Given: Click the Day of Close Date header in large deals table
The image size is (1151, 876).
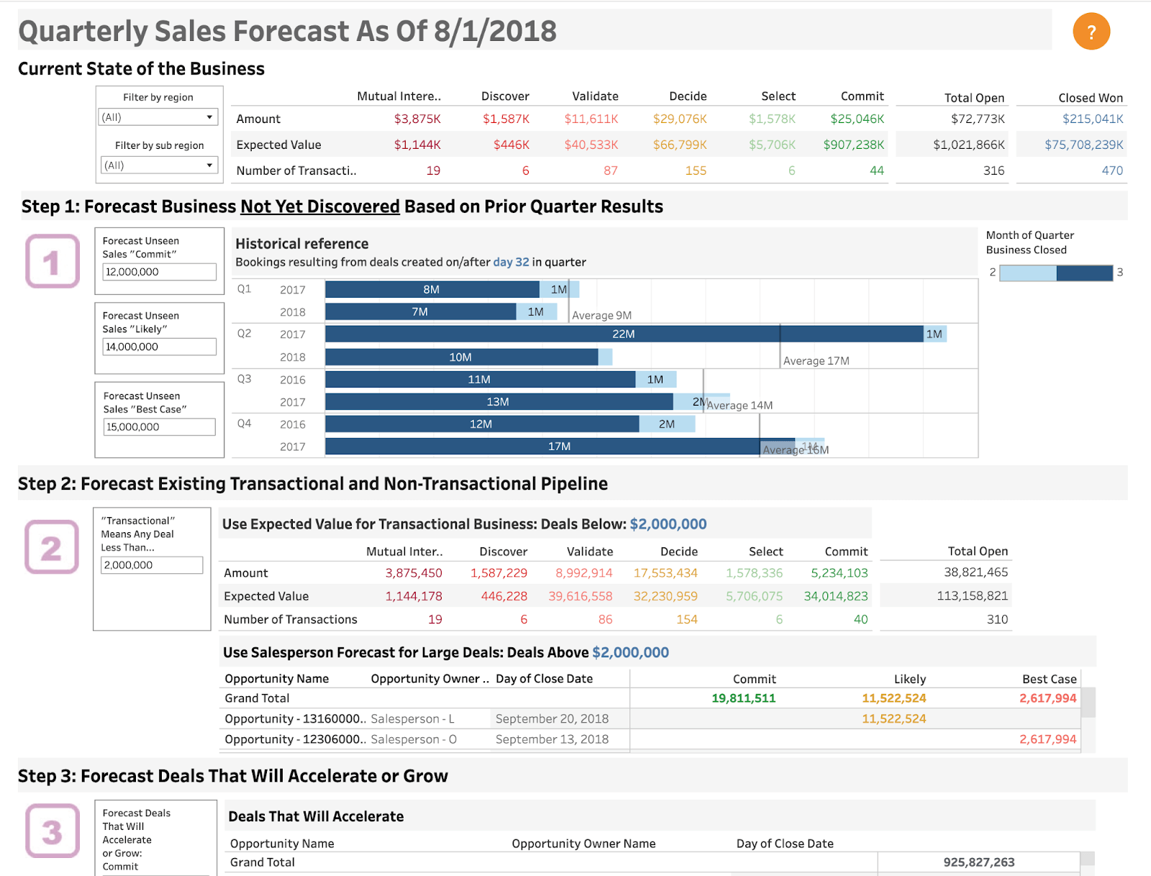Looking at the screenshot, I should (545, 678).
